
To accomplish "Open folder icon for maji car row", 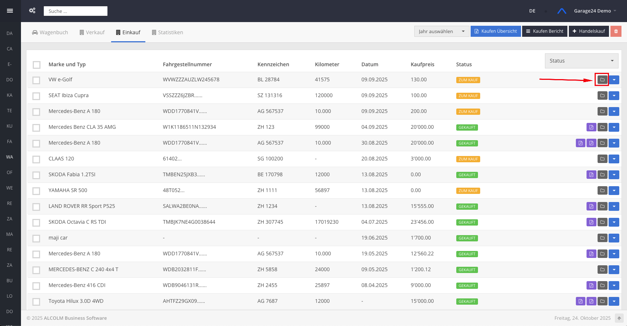I will pyautogui.click(x=602, y=238).
